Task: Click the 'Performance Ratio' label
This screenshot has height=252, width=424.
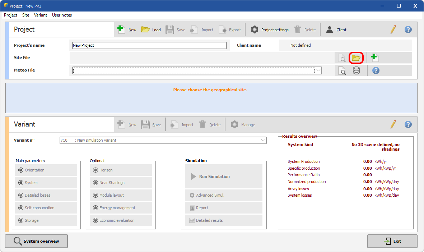Action: 303,175
